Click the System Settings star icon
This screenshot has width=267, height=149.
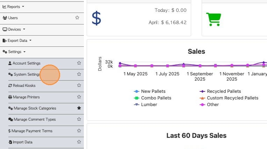[x=79, y=74]
